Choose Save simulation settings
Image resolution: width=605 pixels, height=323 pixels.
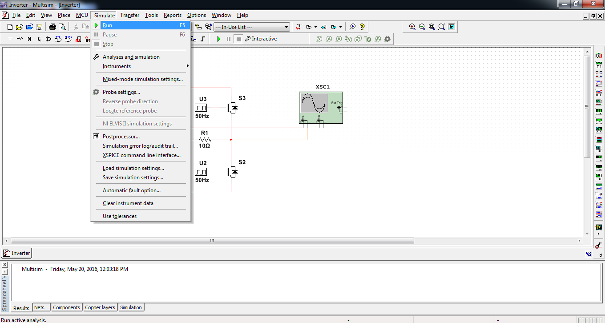coord(141,178)
